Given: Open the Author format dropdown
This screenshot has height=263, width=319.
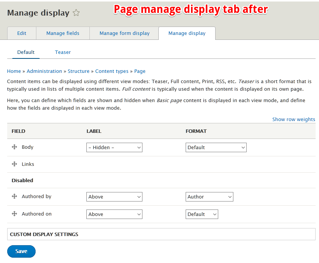Looking at the screenshot, I should click(209, 197).
